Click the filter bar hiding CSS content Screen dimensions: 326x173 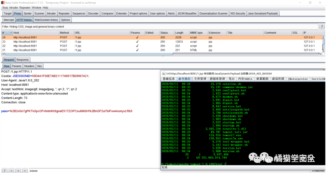click(160, 27)
